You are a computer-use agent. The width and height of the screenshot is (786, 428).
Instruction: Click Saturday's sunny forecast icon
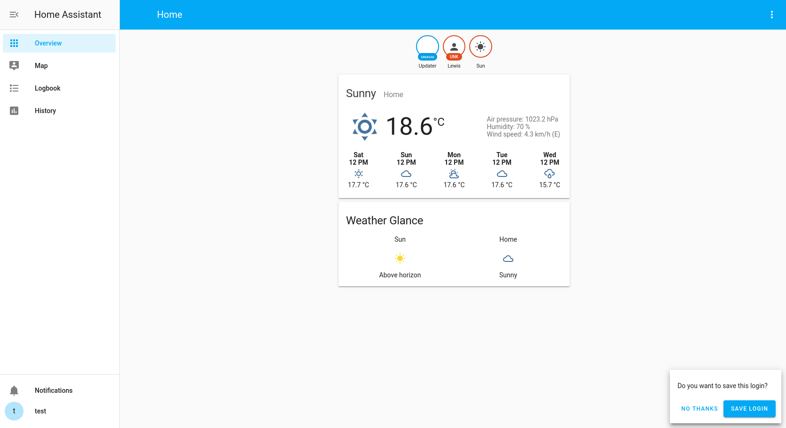click(x=358, y=173)
